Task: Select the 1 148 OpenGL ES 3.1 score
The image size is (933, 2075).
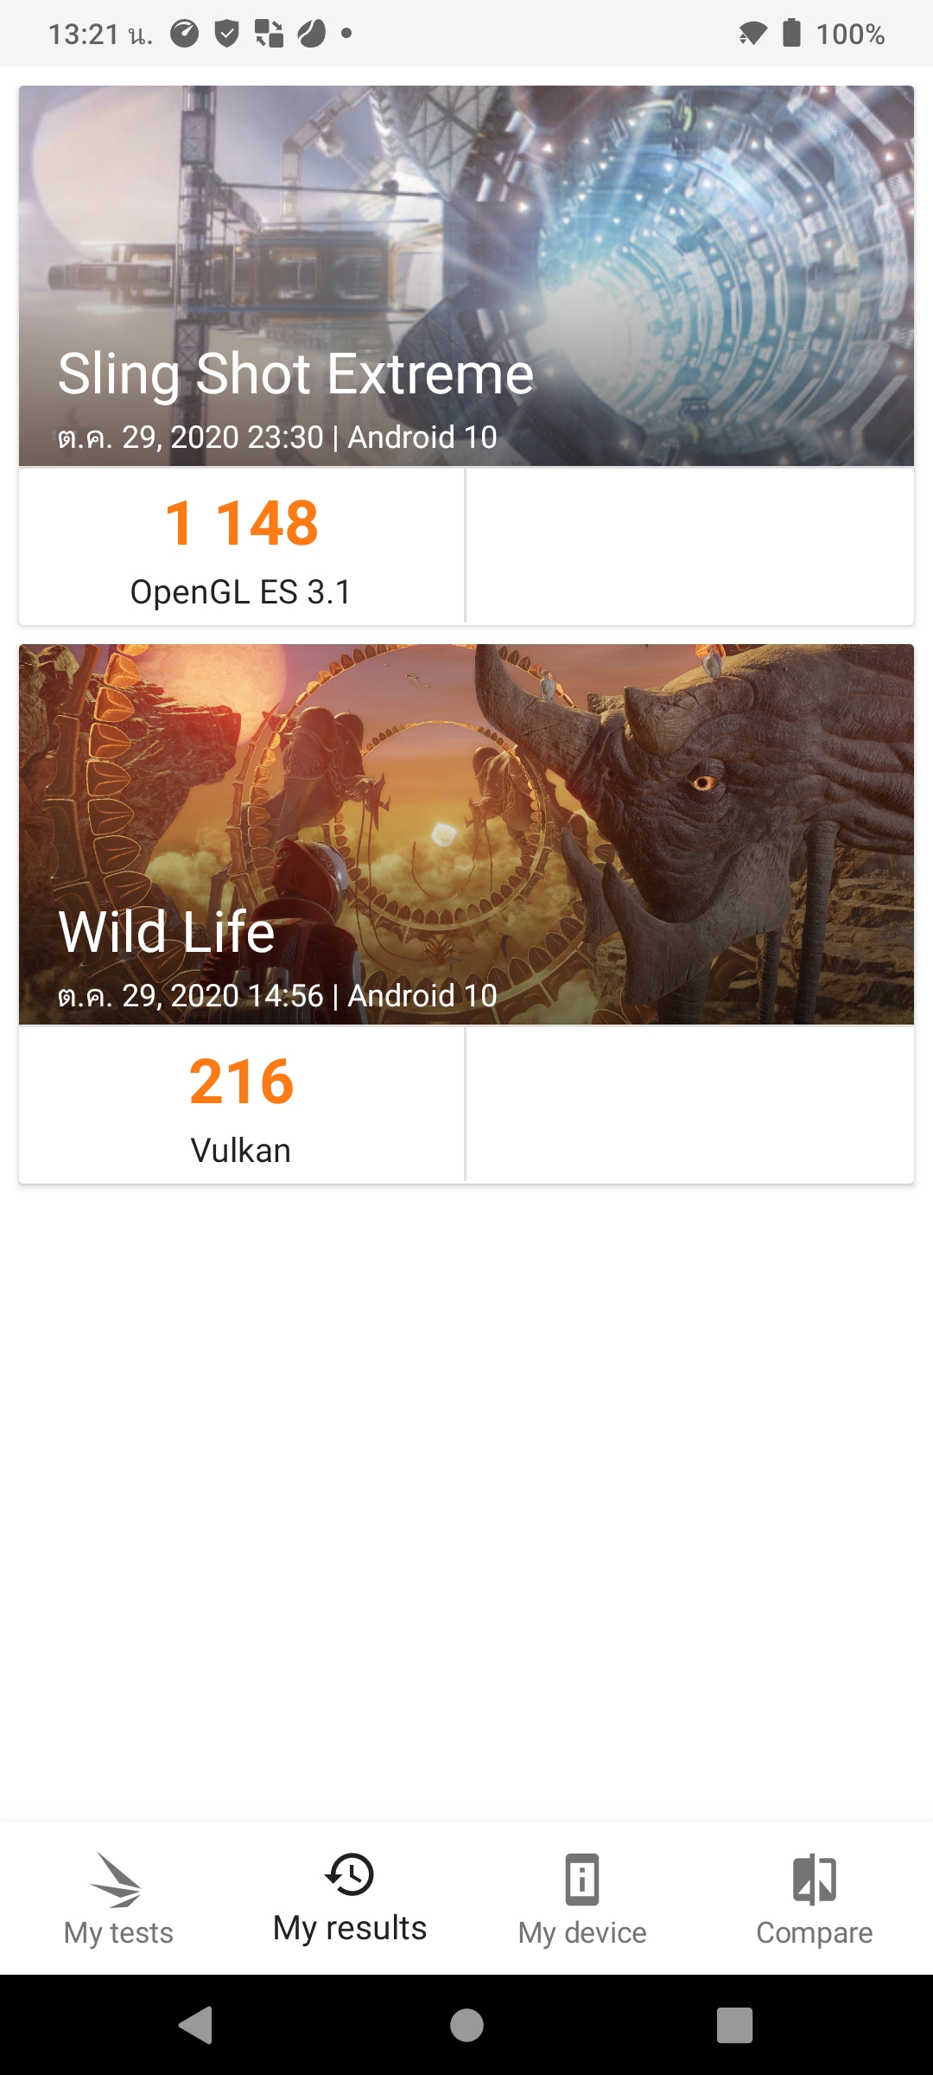Action: 241,546
